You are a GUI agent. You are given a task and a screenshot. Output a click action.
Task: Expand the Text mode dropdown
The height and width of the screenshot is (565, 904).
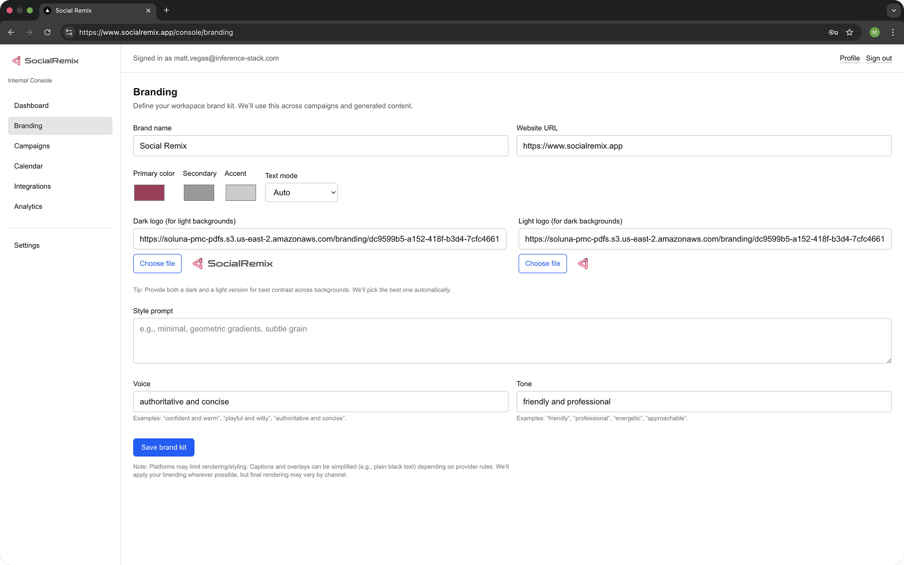(x=301, y=193)
